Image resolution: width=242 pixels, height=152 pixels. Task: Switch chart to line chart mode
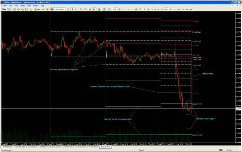[x=76, y=9]
